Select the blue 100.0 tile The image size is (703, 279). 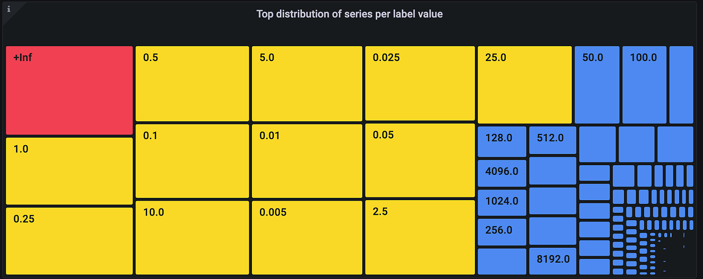pyautogui.click(x=644, y=85)
